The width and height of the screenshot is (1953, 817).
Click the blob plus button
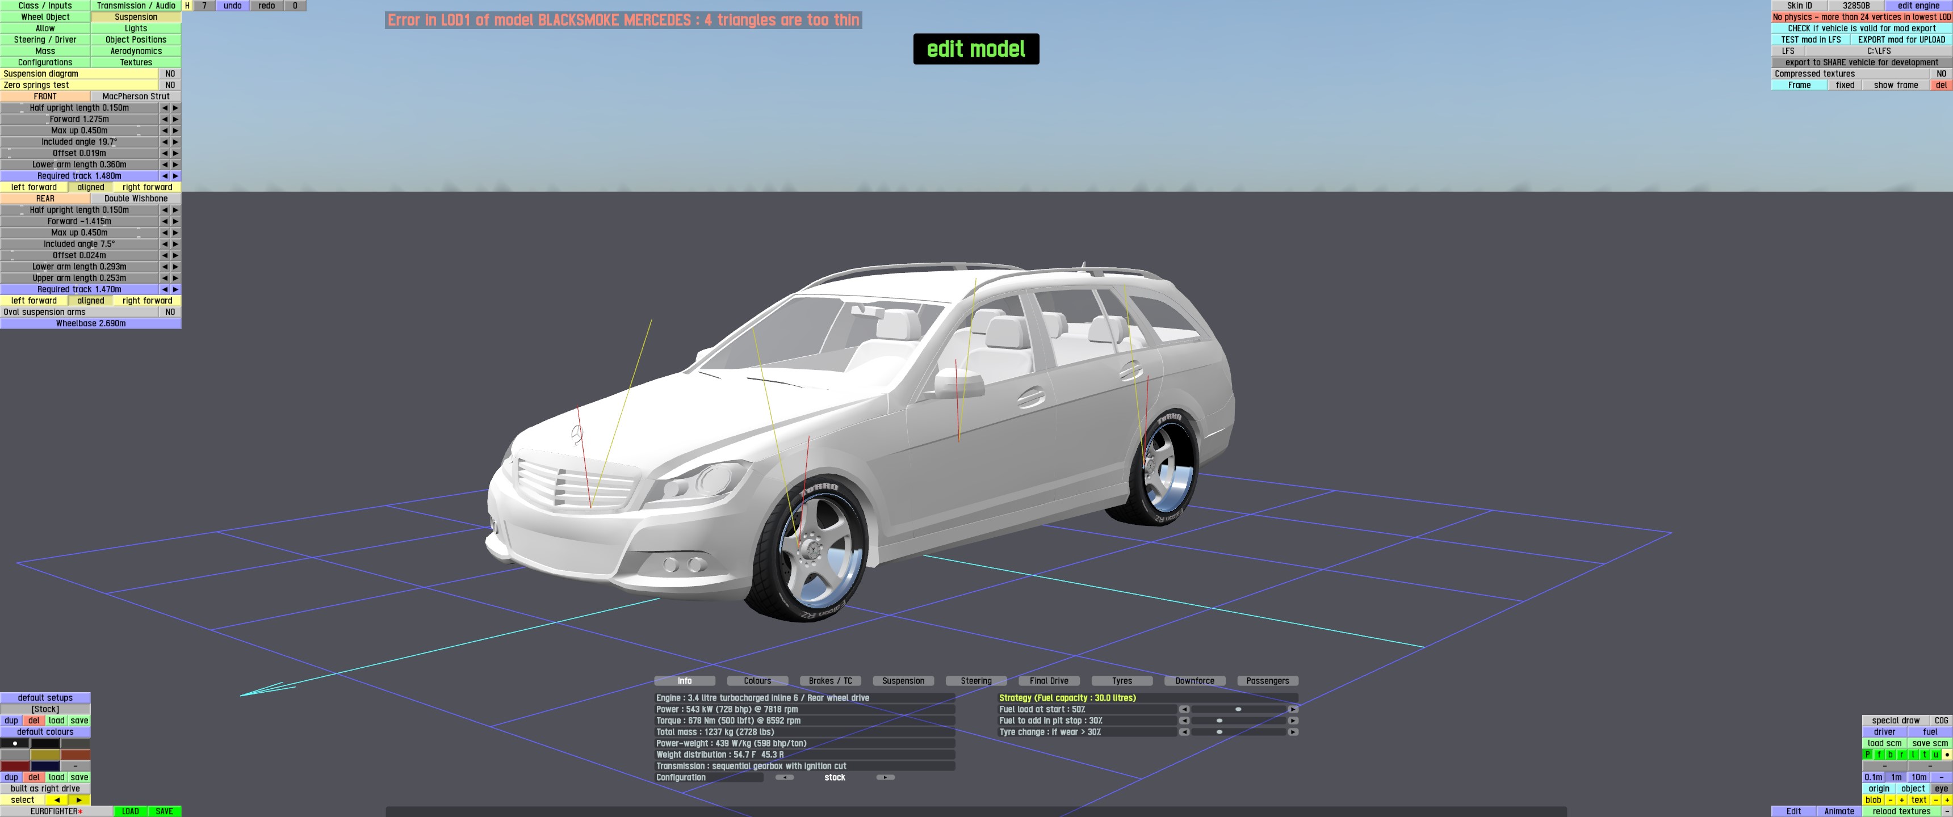click(x=1901, y=799)
